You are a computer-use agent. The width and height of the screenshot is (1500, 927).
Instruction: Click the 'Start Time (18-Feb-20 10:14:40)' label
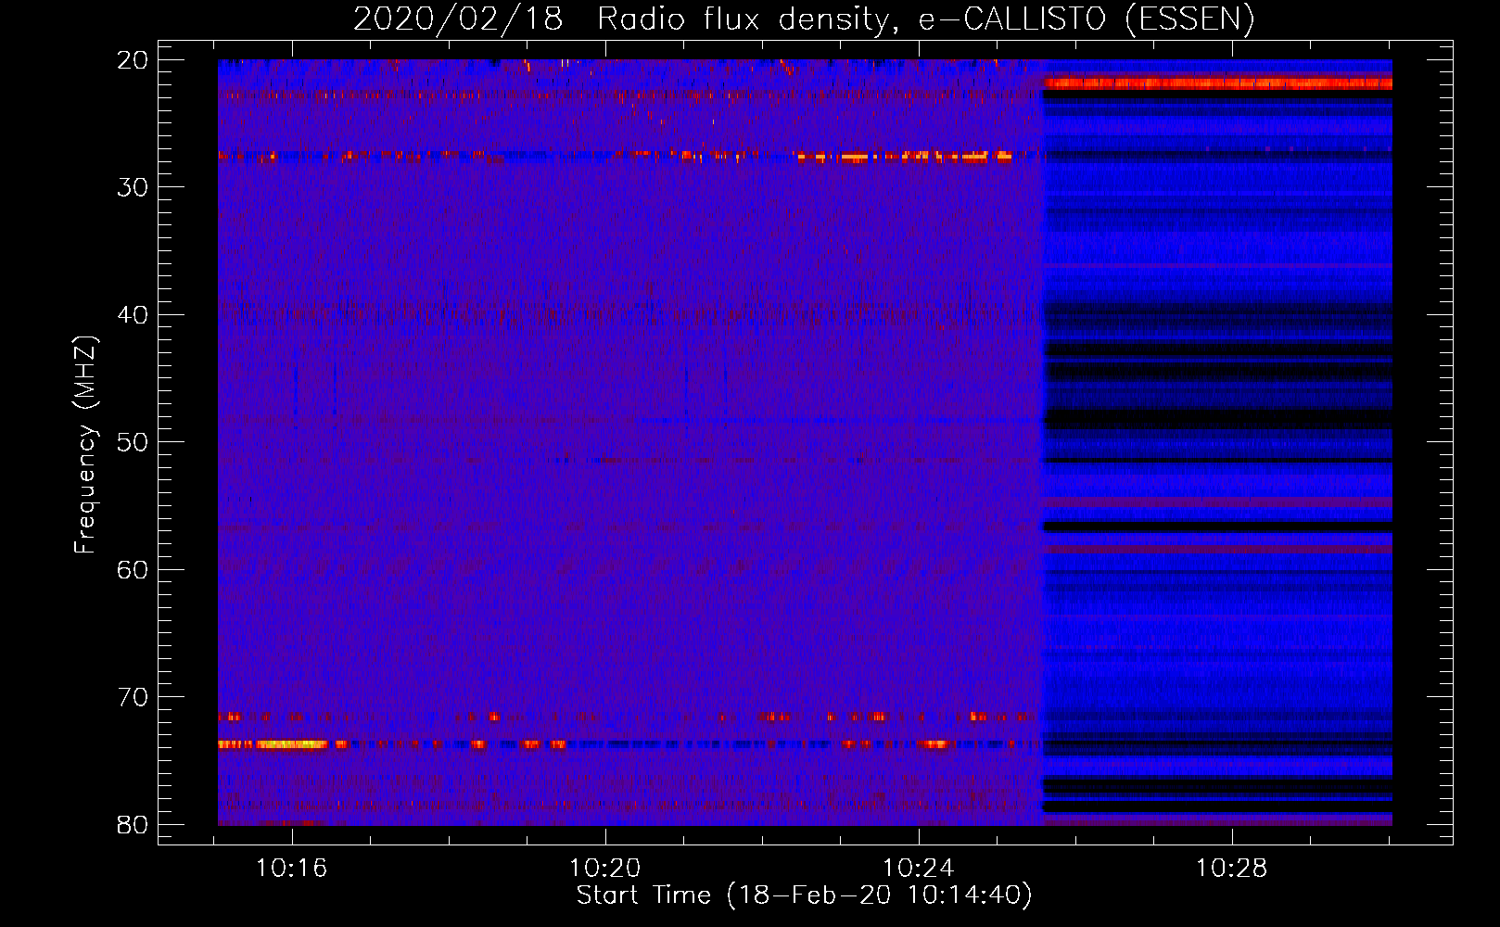point(804,895)
